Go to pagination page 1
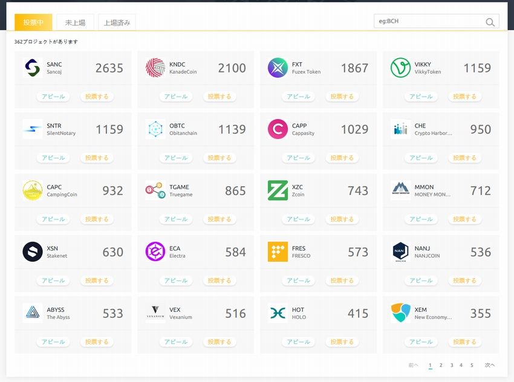The image size is (514, 382). click(x=430, y=365)
